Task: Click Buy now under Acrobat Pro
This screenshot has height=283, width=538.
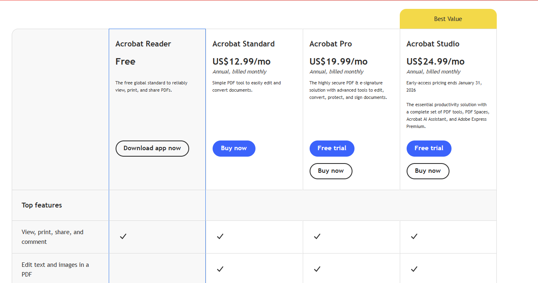Action: pos(331,171)
